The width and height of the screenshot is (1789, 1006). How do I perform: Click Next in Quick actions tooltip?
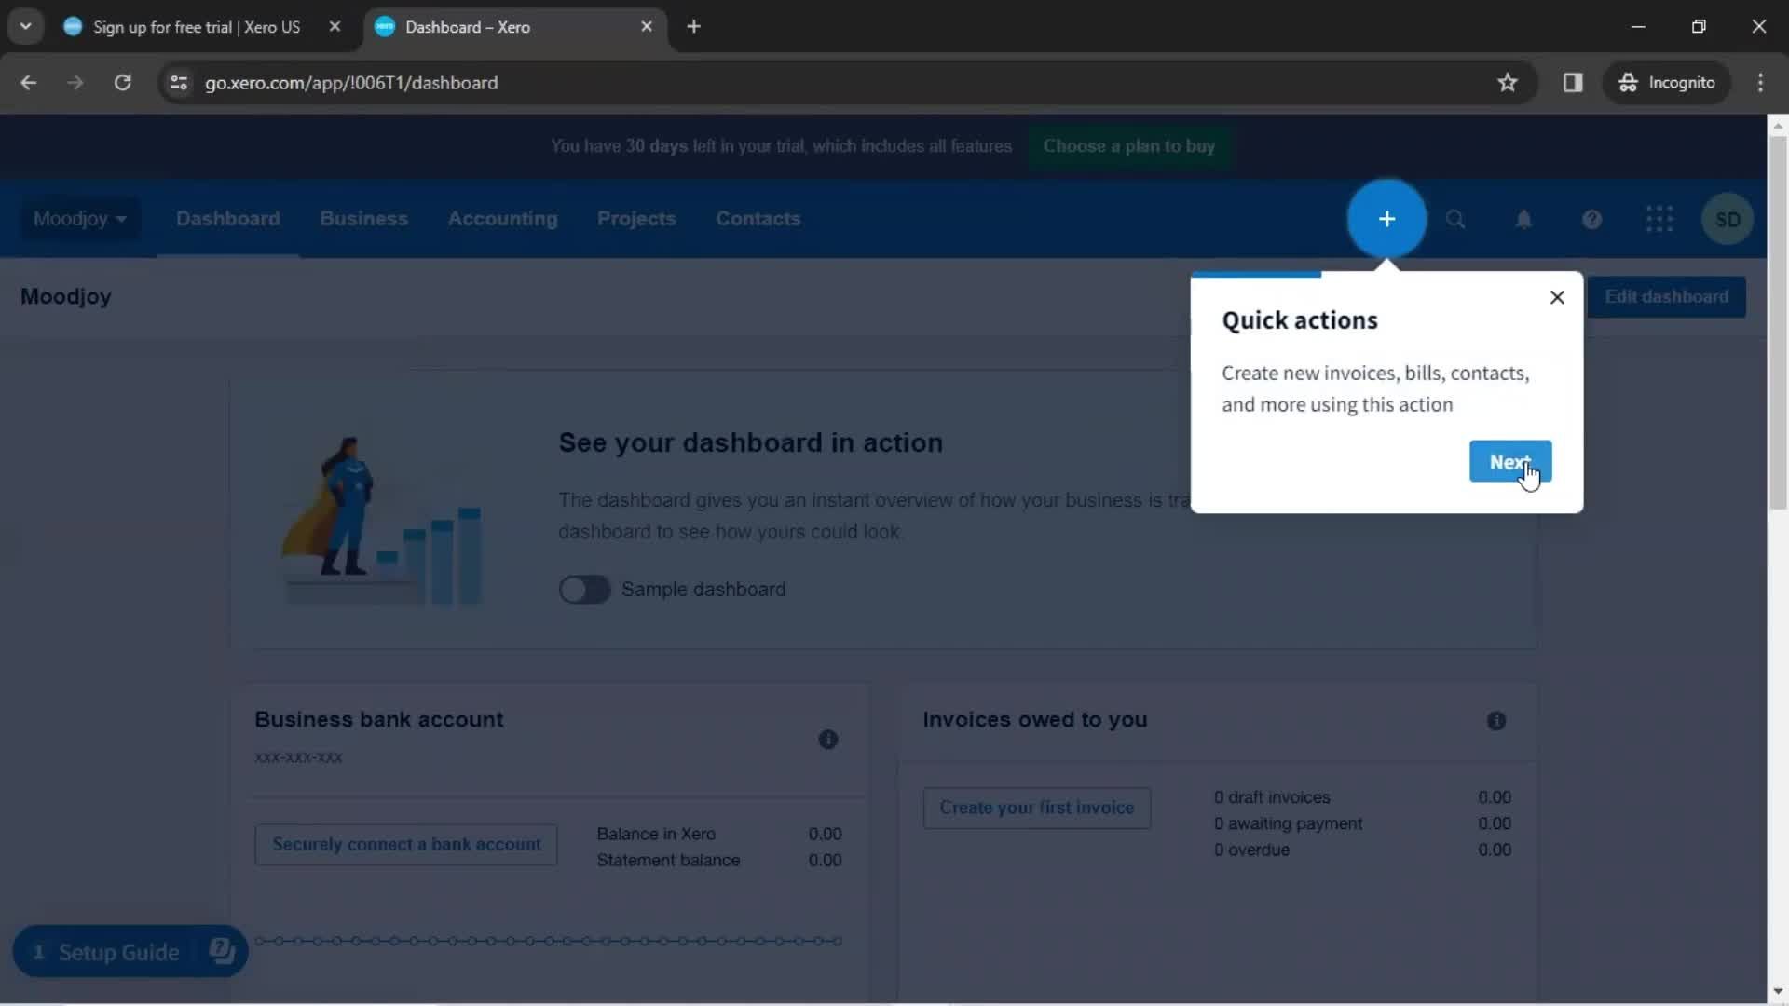tap(1510, 462)
